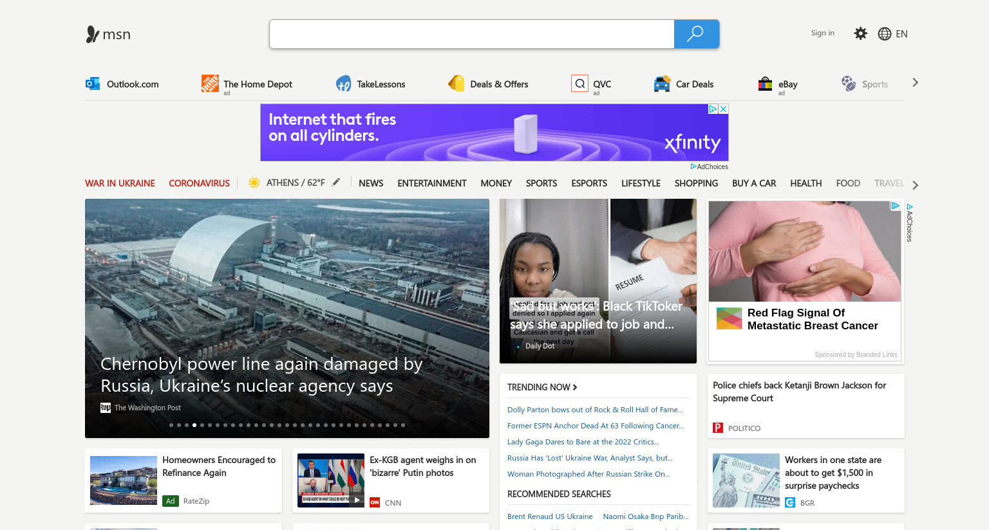This screenshot has width=989, height=530.
Task: Open the WAR IN UKRAINE tab
Action: pos(120,183)
